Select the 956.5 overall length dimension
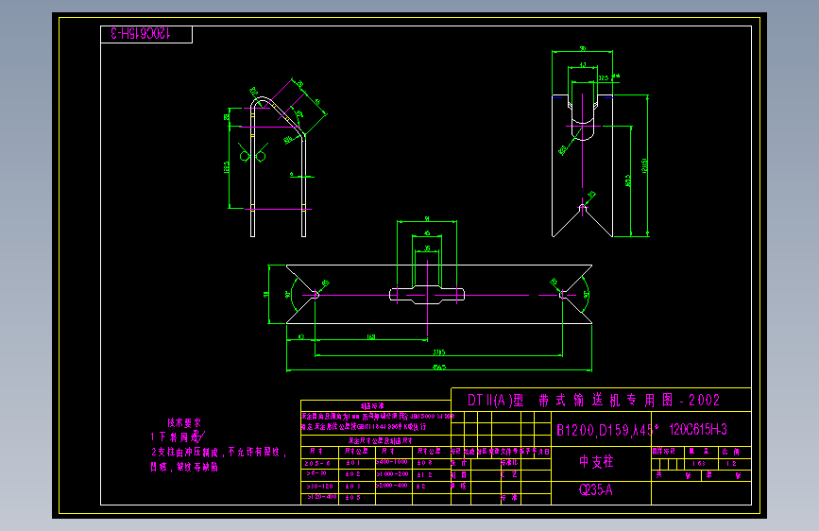This screenshot has width=819, height=531. point(438,368)
